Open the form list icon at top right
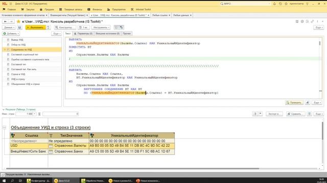 pyautogui.click(x=297, y=21)
